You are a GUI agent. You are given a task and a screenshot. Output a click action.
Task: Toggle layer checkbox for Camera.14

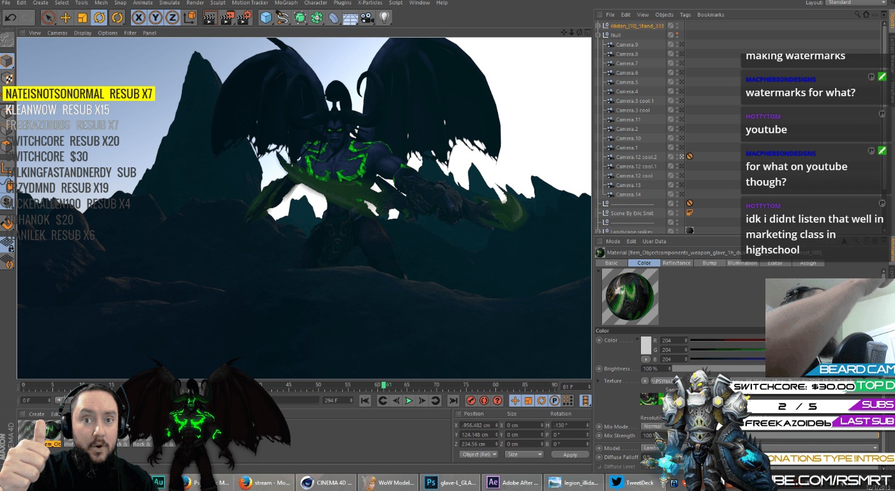coord(670,195)
